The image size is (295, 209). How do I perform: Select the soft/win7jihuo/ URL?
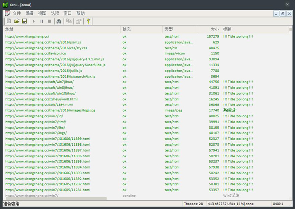(x=39, y=82)
